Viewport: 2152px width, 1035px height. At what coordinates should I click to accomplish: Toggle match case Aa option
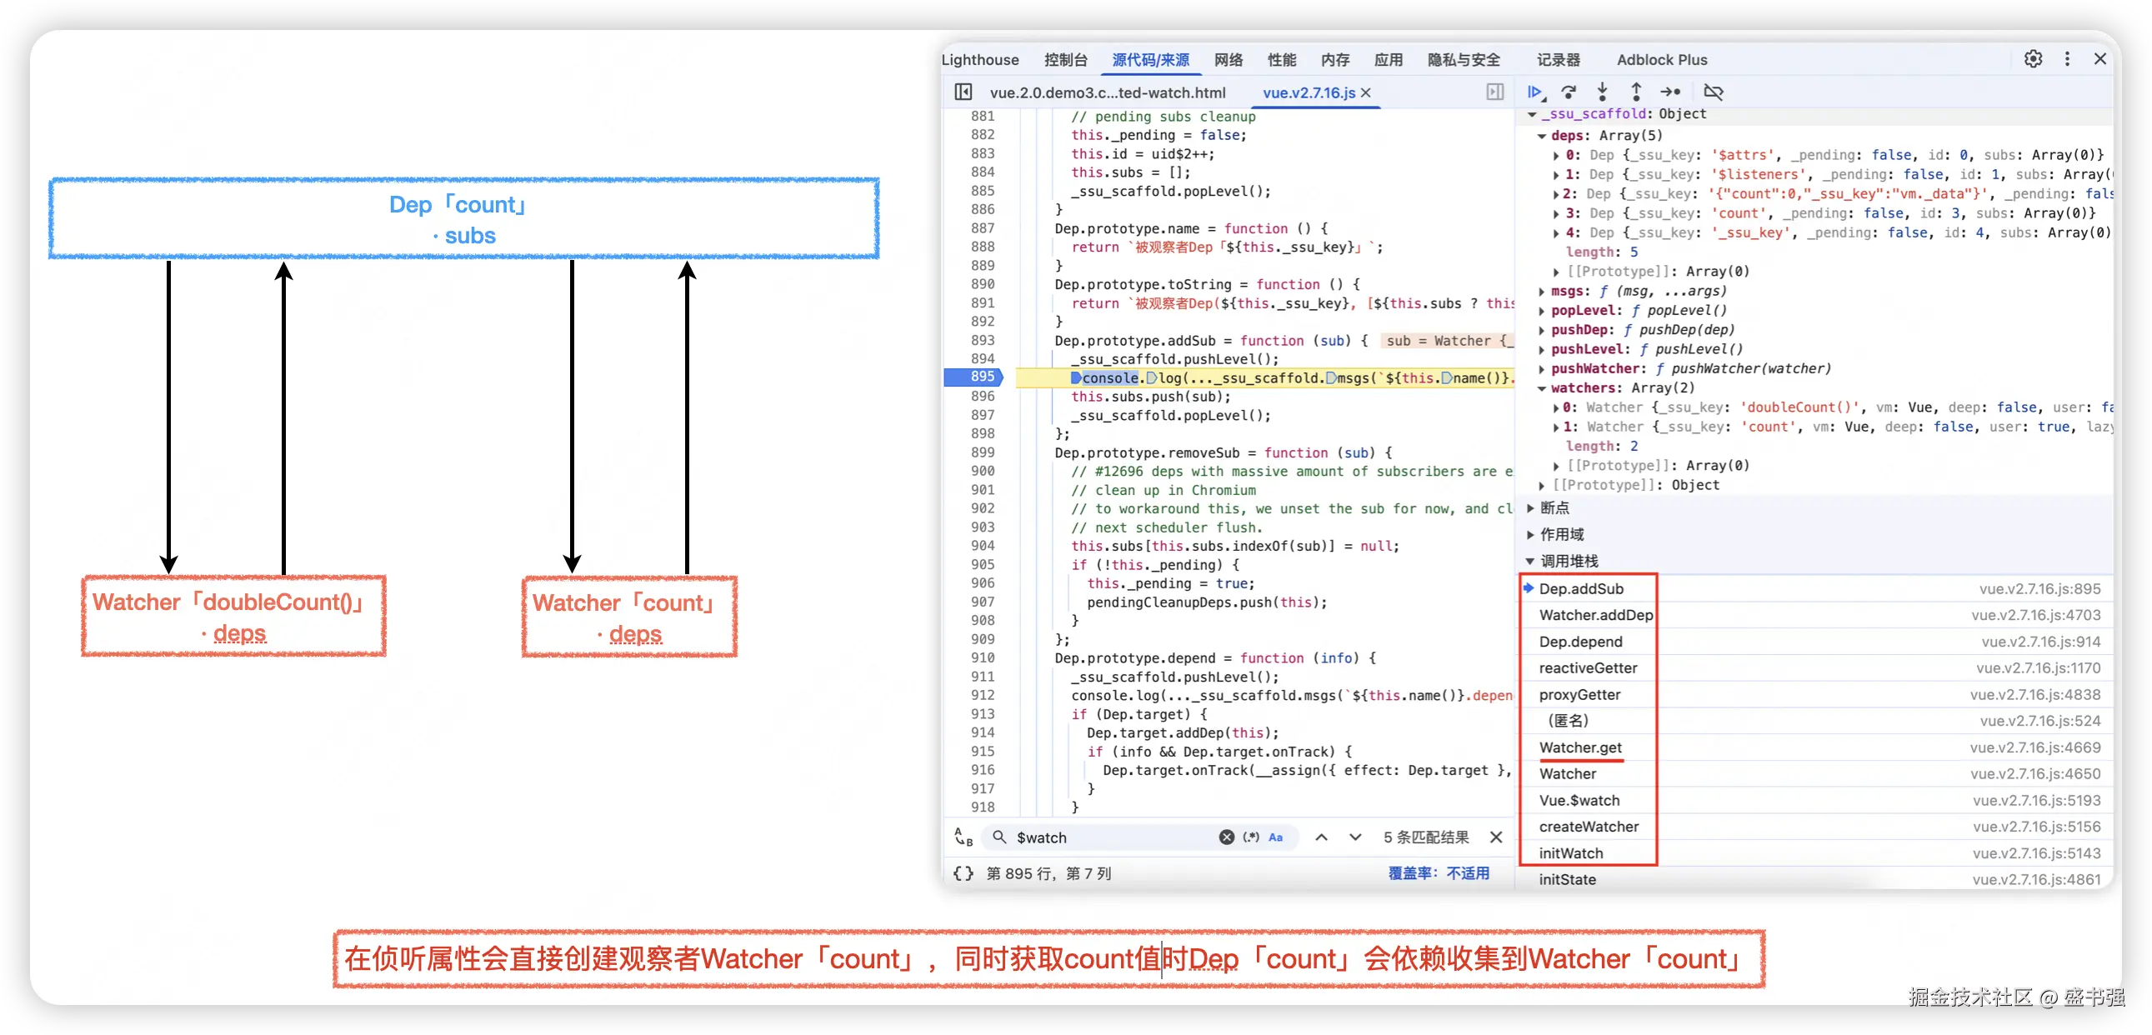pyautogui.click(x=1276, y=837)
